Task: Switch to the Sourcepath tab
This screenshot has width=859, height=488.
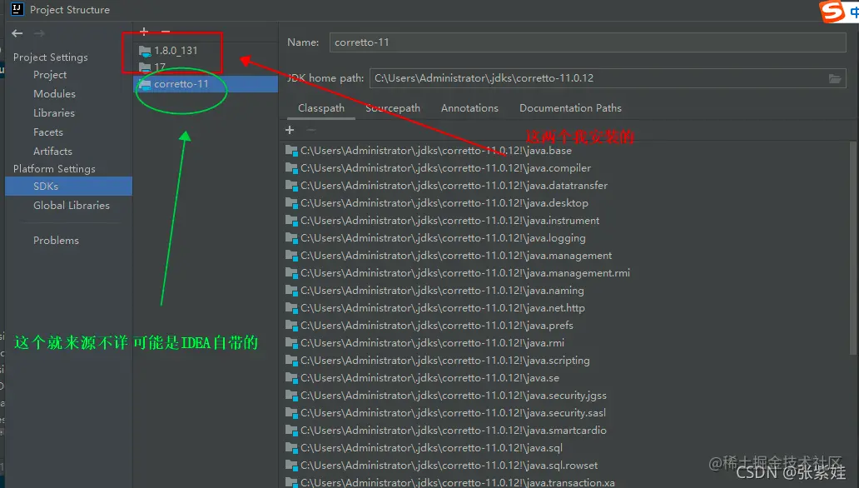Action: click(393, 108)
